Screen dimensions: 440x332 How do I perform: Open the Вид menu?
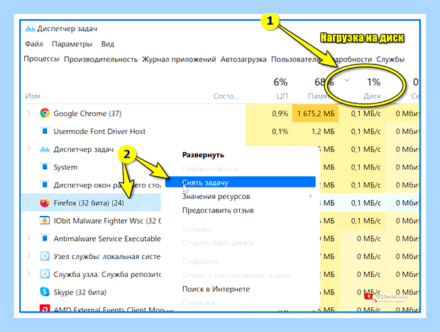(107, 44)
